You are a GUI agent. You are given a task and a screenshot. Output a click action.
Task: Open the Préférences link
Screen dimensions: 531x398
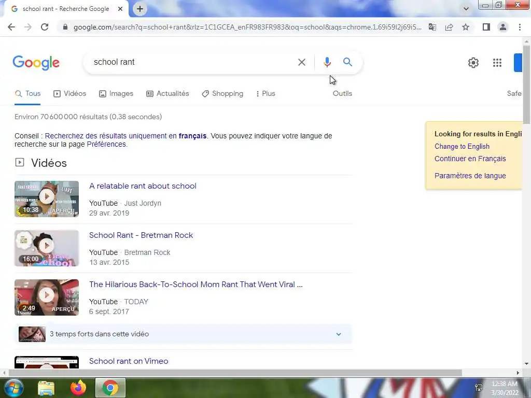click(106, 145)
